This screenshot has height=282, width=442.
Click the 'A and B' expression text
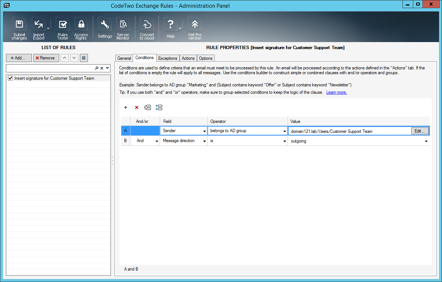click(131, 269)
